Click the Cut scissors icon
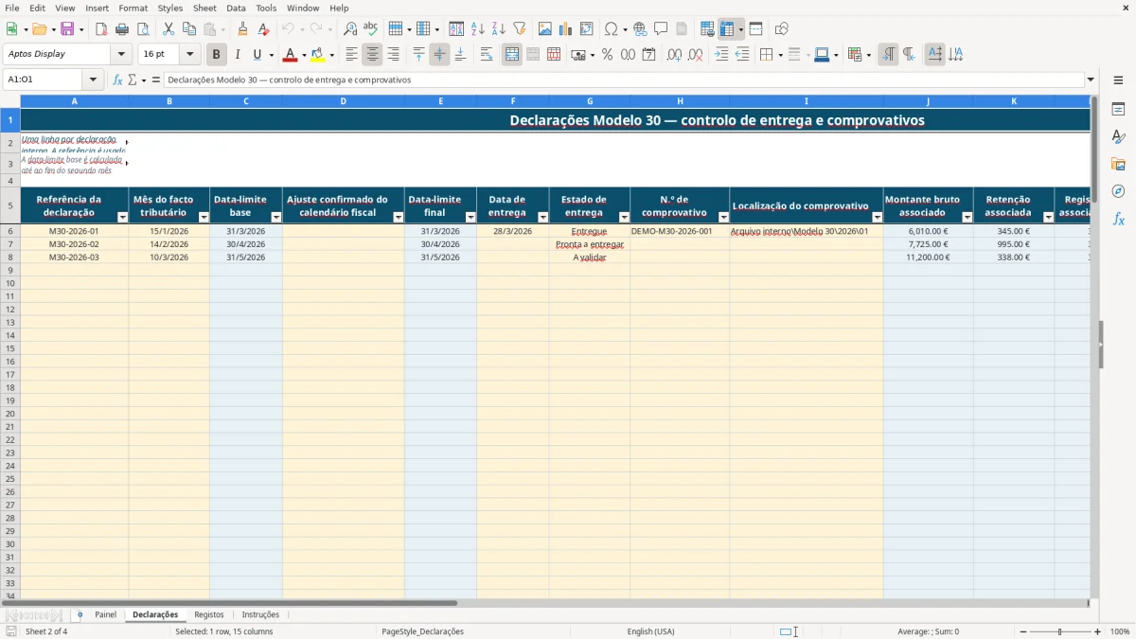Screen dimensions: 1136x639 click(x=169, y=29)
